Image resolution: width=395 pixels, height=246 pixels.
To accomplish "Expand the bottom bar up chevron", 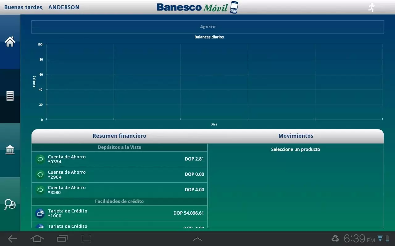I will [197, 239].
